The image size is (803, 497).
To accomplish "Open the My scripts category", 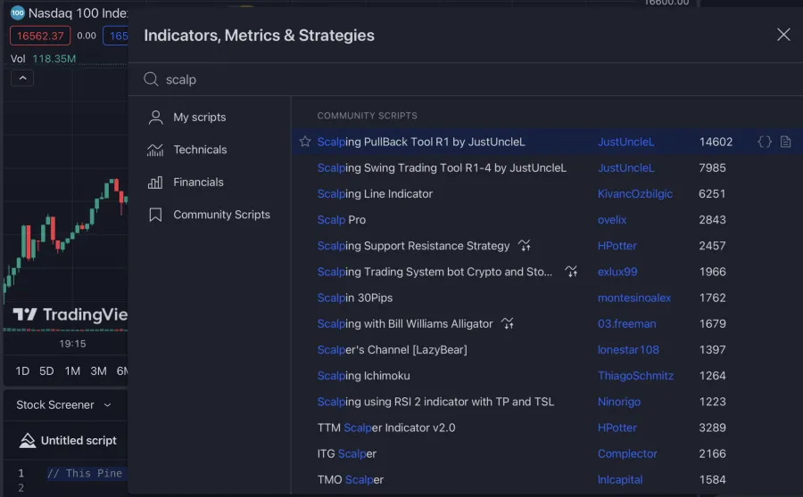I will (199, 117).
